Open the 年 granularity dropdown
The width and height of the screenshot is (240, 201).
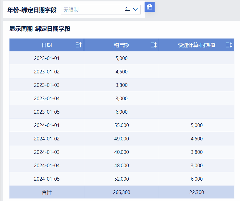pyautogui.click(x=131, y=10)
